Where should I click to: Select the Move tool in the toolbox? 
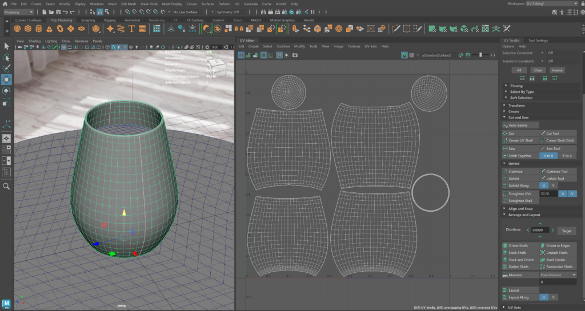6,79
